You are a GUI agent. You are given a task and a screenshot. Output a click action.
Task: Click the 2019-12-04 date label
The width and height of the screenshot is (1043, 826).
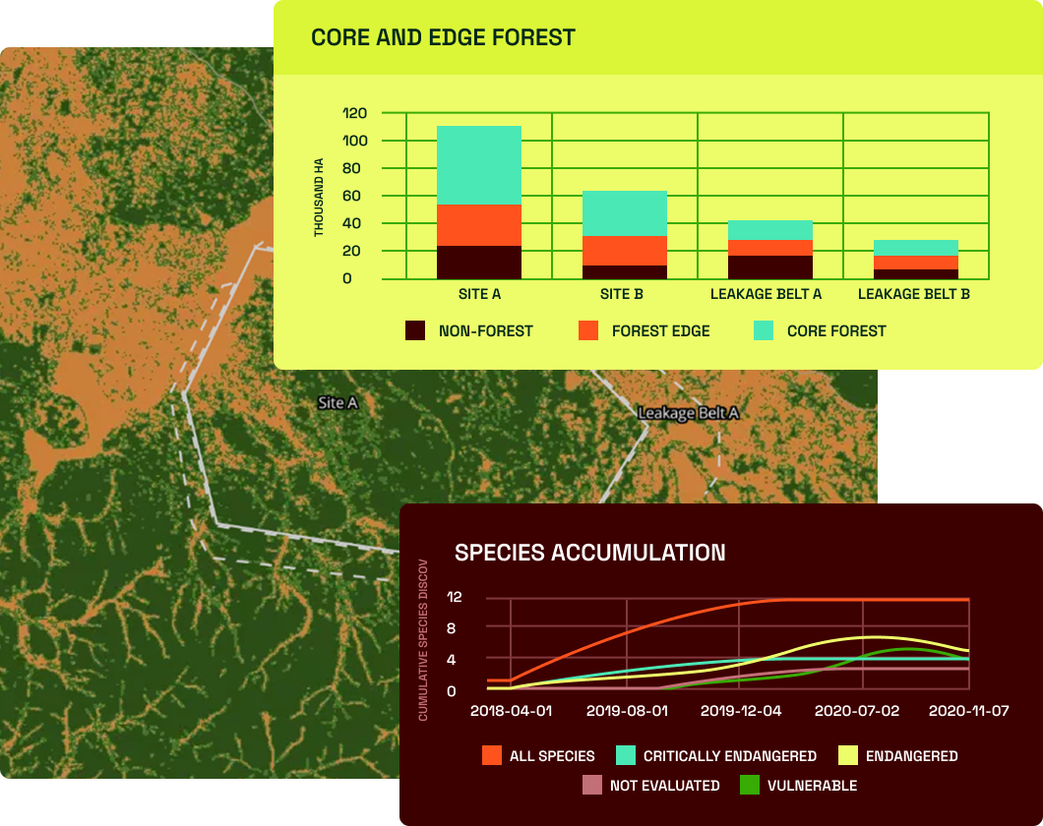741,711
